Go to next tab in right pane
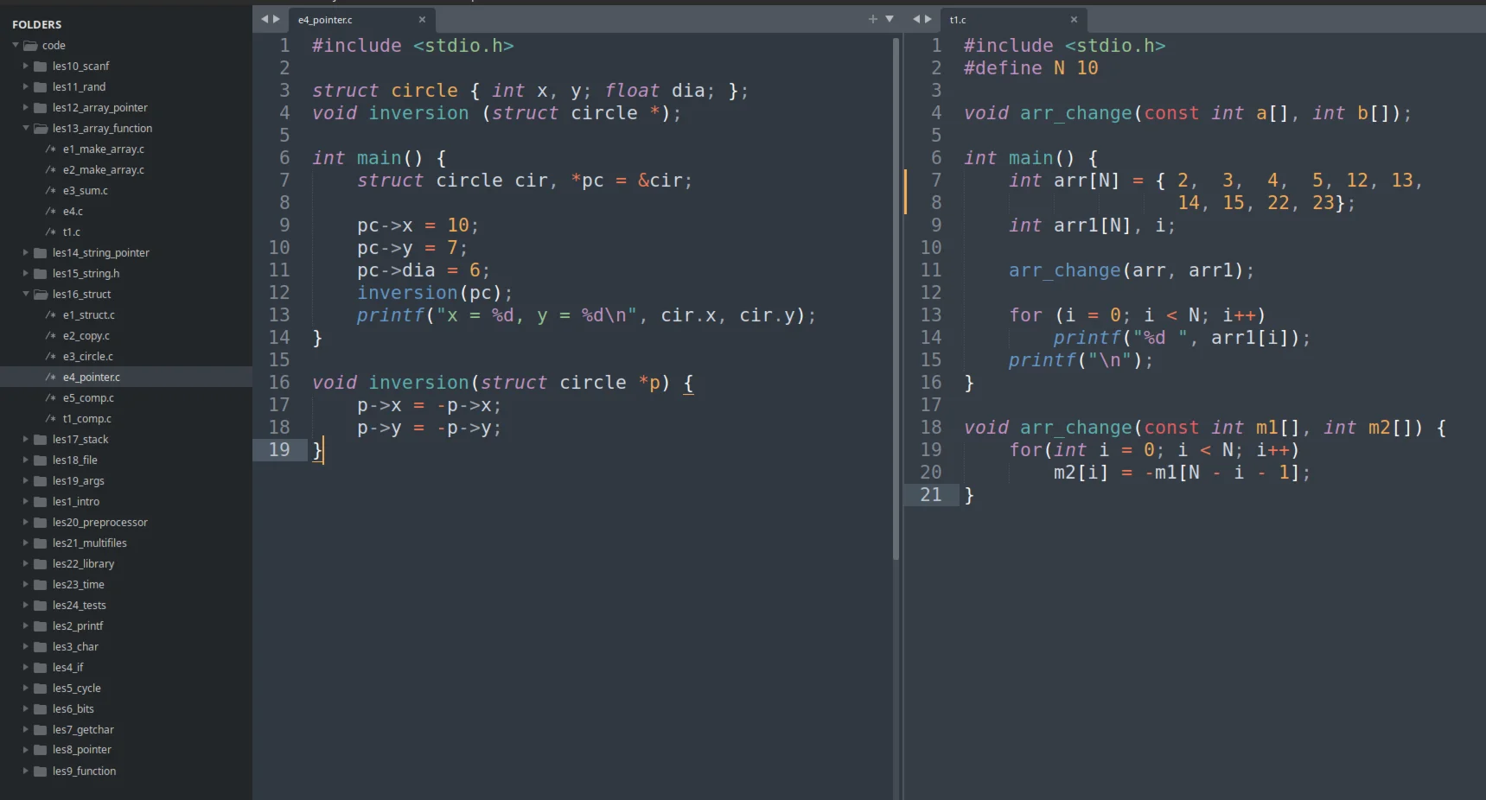Image resolution: width=1486 pixels, height=800 pixels. point(928,19)
